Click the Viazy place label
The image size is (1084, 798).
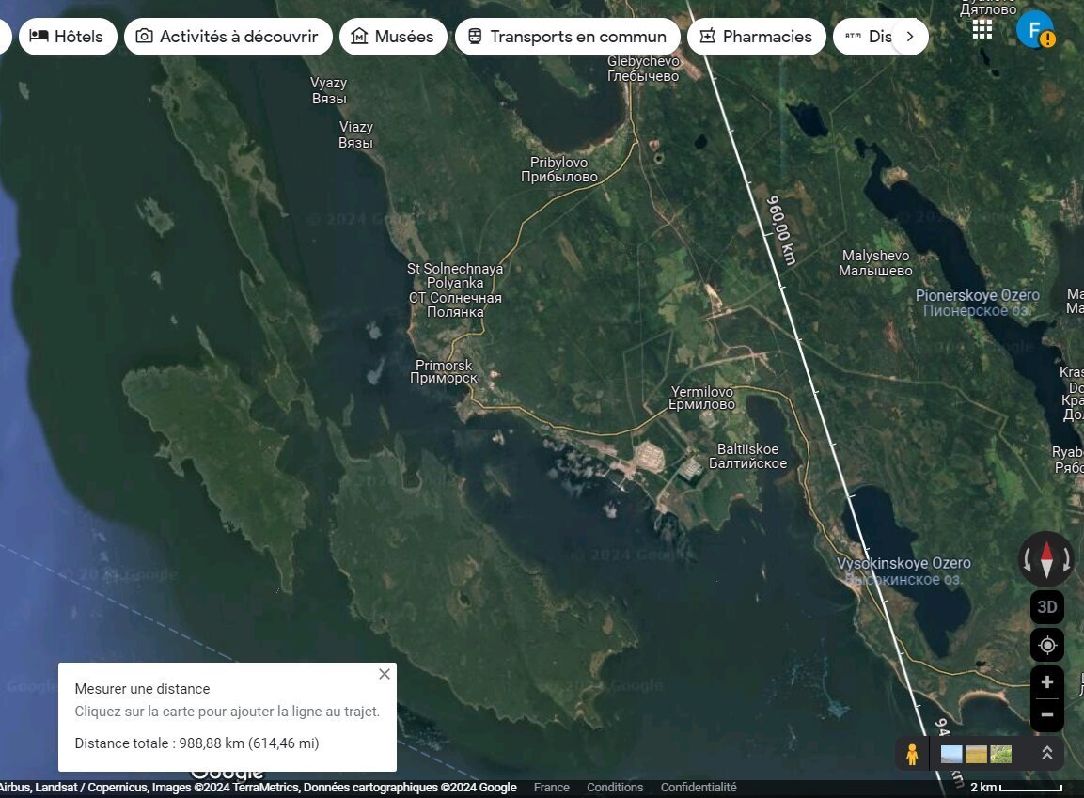click(355, 134)
